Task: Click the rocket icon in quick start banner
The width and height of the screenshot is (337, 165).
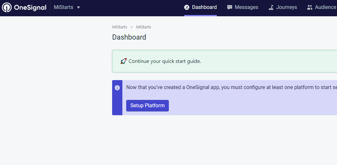Action: [x=124, y=61]
